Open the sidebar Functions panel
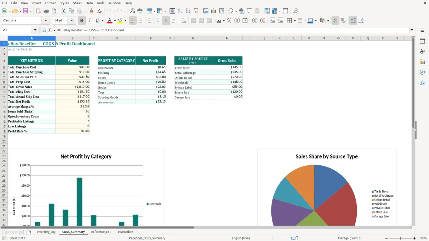This screenshot has height=241, width=429. click(x=422, y=82)
